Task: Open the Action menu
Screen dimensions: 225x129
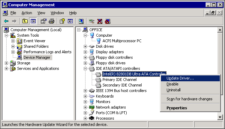Action: tap(27, 13)
